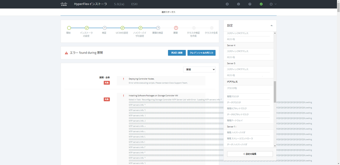Click the settings panel scrollbar thumb
Viewport: 340px width, 165px height.
coord(275,92)
